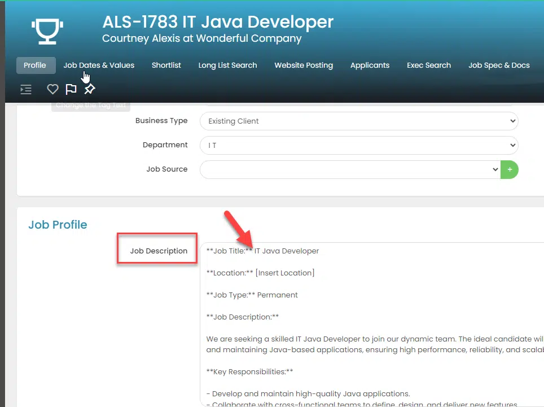Open the Department dropdown showing IT
This screenshot has width=544, height=407.
[x=358, y=145]
